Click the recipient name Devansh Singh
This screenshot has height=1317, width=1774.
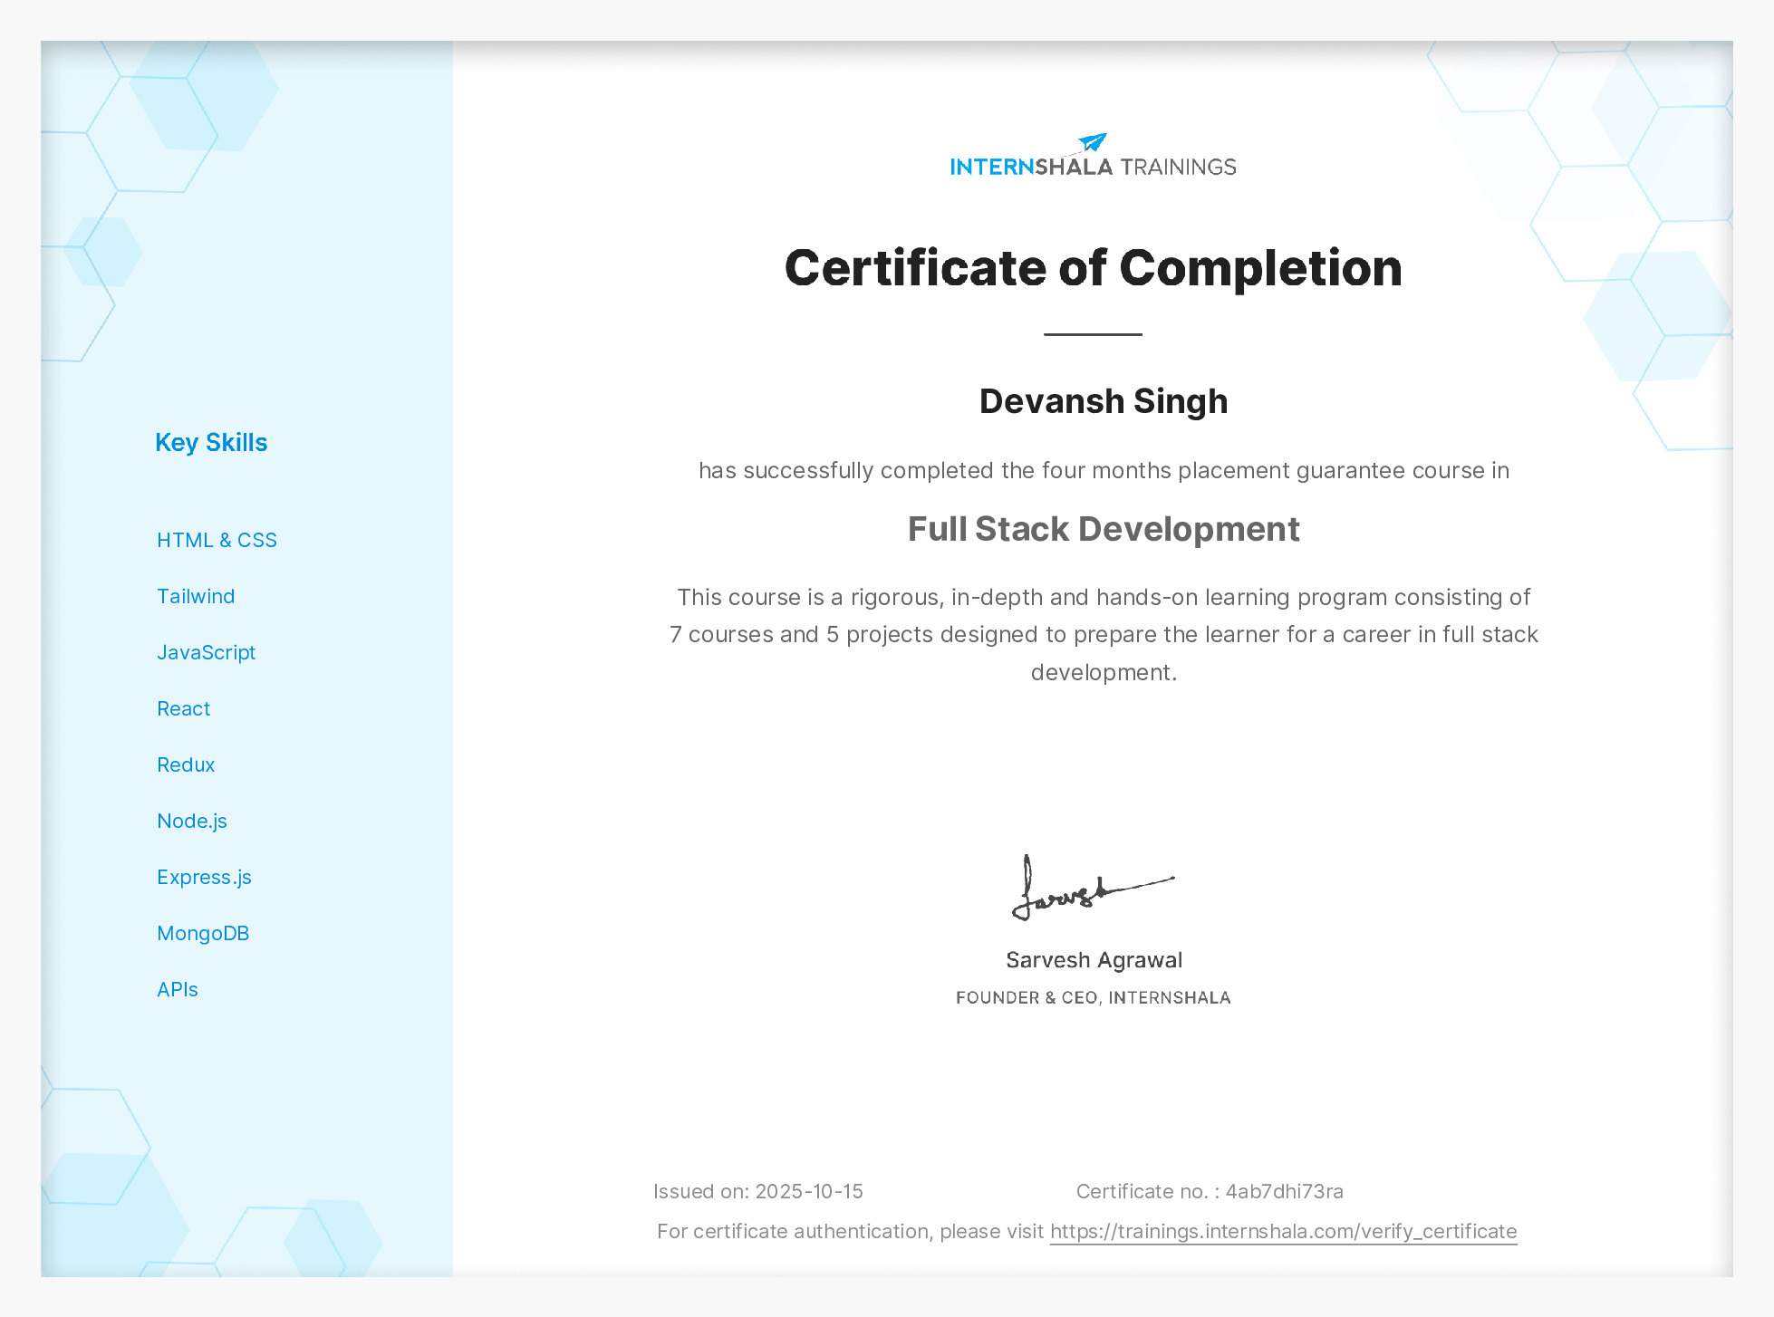click(1103, 401)
